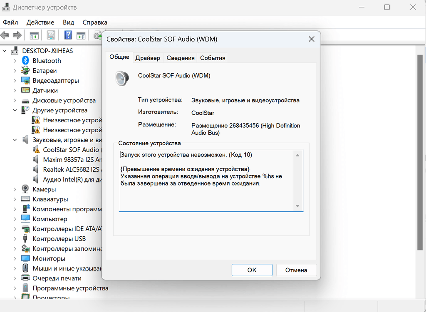Click the Bluetooth device category icon
426x312 pixels.
tap(25, 61)
